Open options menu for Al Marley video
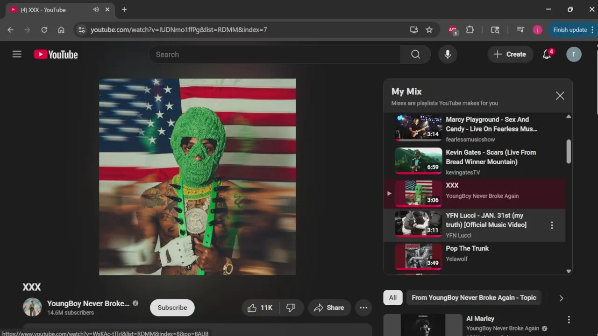598x336 pixels. (x=569, y=320)
